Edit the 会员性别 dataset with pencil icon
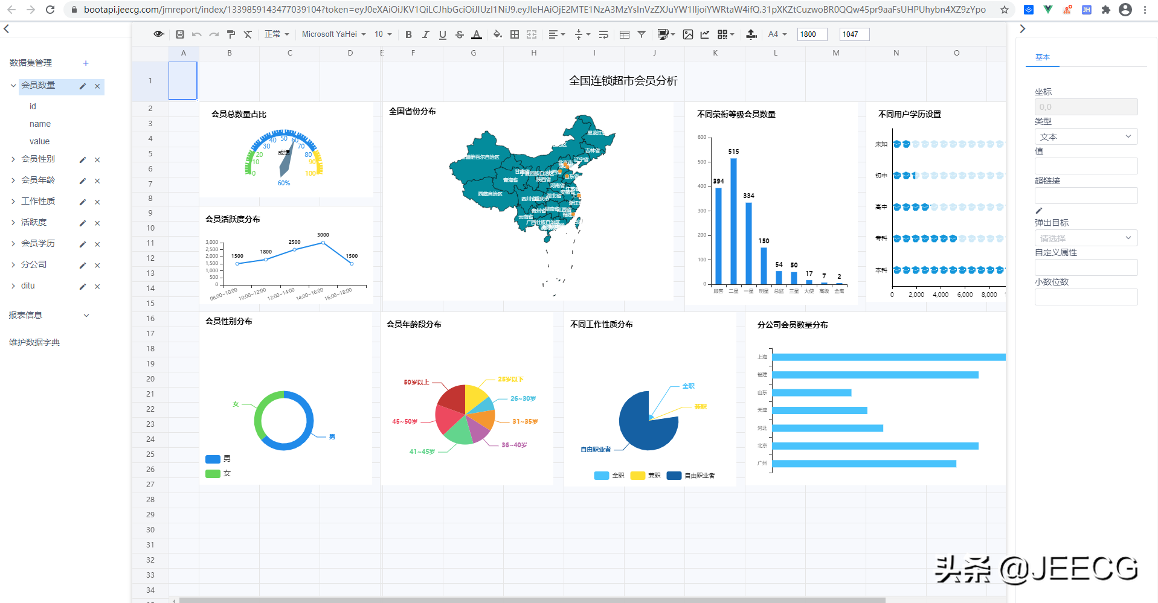Image resolution: width=1158 pixels, height=603 pixels. [83, 160]
